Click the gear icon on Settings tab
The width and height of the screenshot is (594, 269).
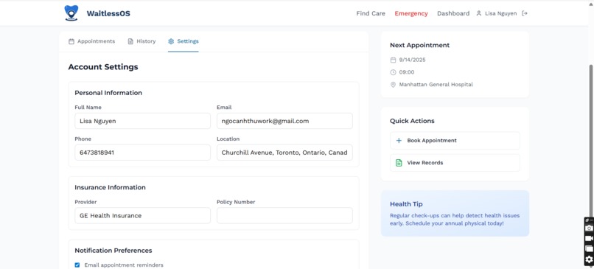[171, 41]
